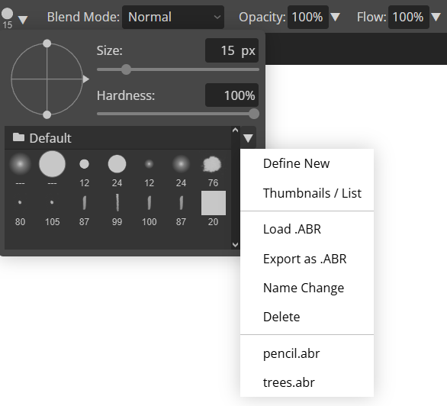447x406 pixels.
Task: Click the Size slider handle
Action: coord(126,69)
